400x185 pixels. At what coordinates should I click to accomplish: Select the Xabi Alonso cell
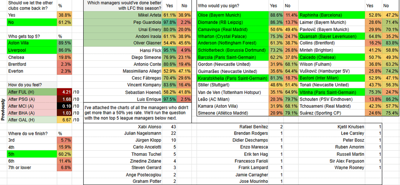click(x=124, y=127)
